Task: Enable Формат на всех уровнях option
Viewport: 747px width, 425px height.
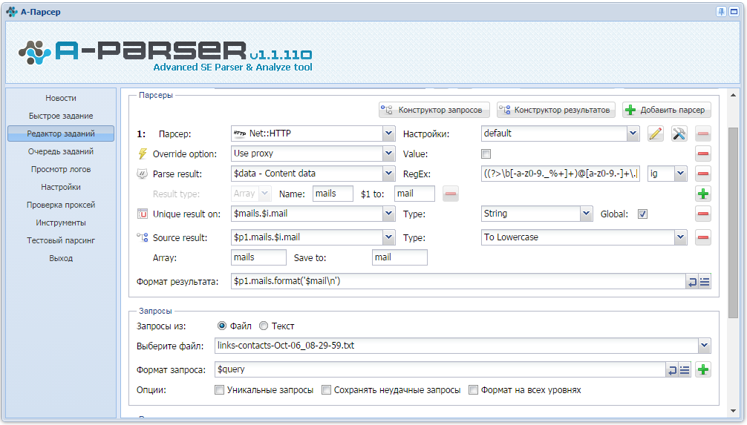Action: pyautogui.click(x=473, y=390)
